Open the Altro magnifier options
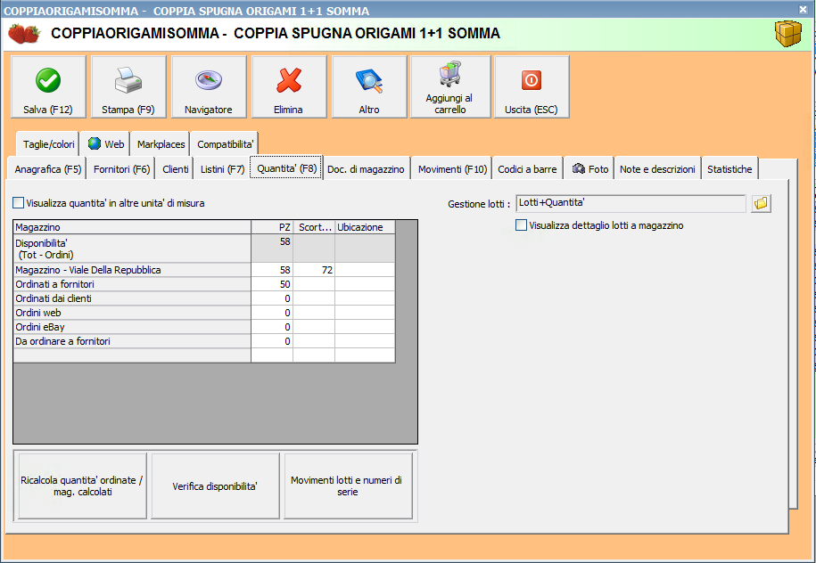Viewport: 816px width, 563px height. click(369, 86)
